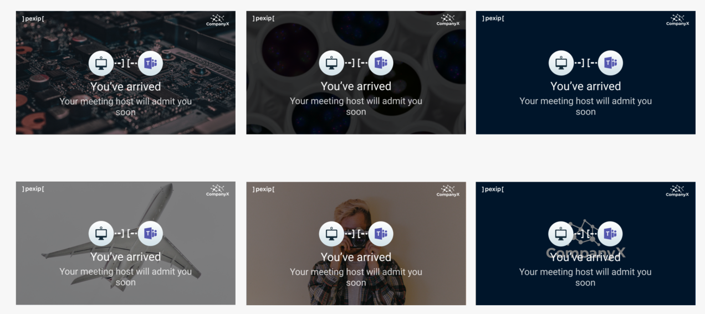Click the pexip logo on the airplane thumbnail
The height and width of the screenshot is (314, 705).
(x=33, y=189)
